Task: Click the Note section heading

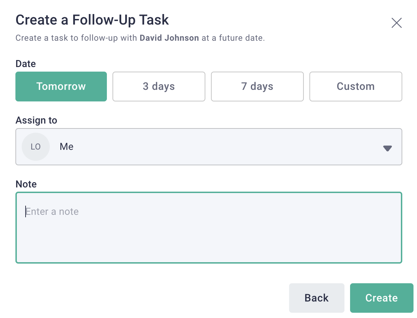Action: [x=26, y=184]
